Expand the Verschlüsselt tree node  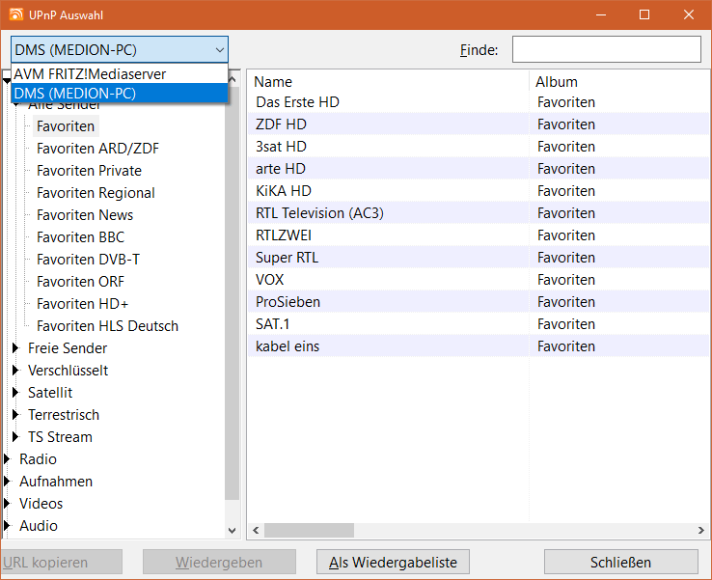point(15,371)
